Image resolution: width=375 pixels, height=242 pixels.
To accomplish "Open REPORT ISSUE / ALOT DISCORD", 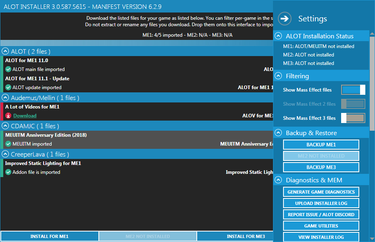I will coord(321,215).
